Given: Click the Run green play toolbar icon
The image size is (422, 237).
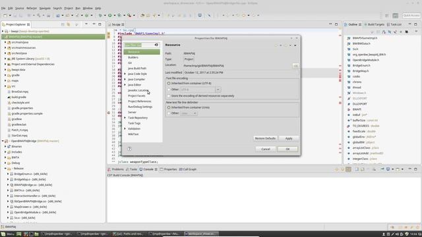Looking at the screenshot, I should 110,16.
